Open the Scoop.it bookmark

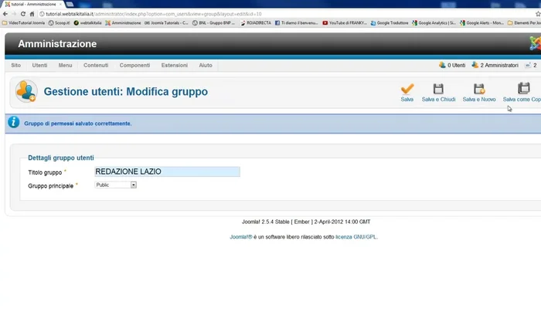coord(60,22)
